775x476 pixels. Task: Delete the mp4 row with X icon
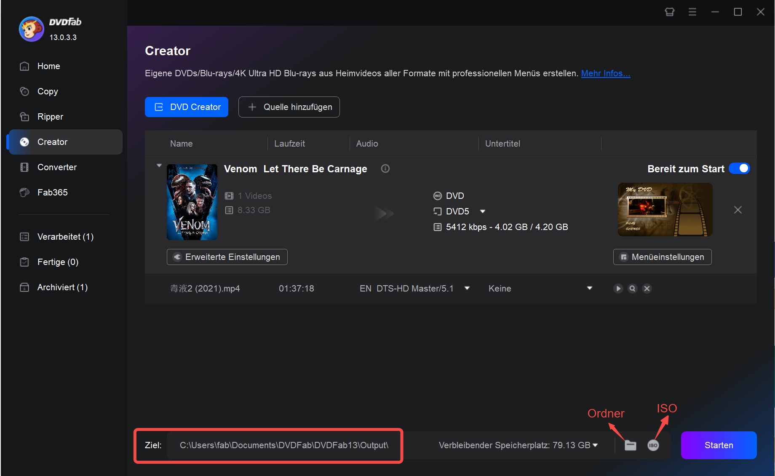coord(647,289)
